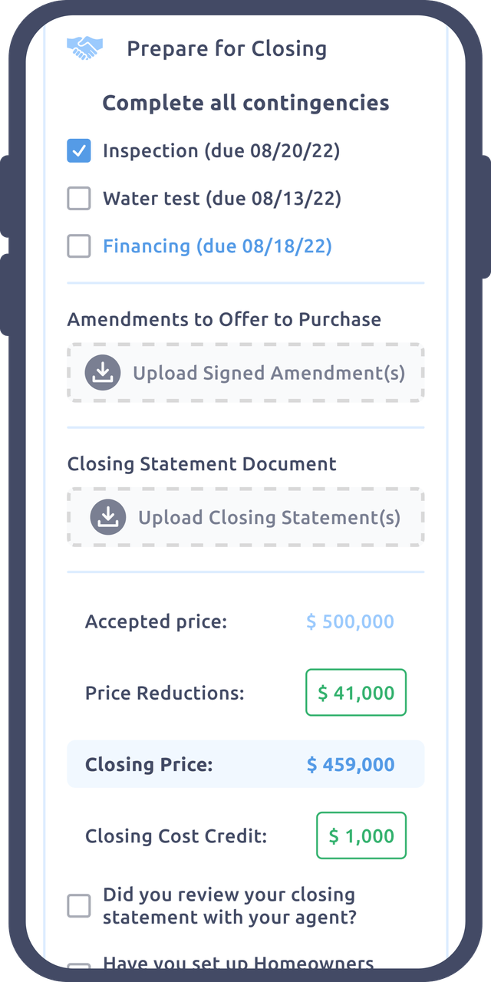Uncheck the Inspection contingency checkbox
The height and width of the screenshot is (982, 491).
(79, 151)
